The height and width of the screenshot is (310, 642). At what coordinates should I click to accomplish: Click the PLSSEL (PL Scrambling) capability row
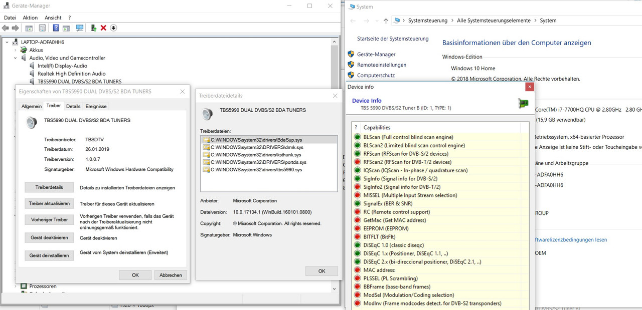tap(441, 278)
